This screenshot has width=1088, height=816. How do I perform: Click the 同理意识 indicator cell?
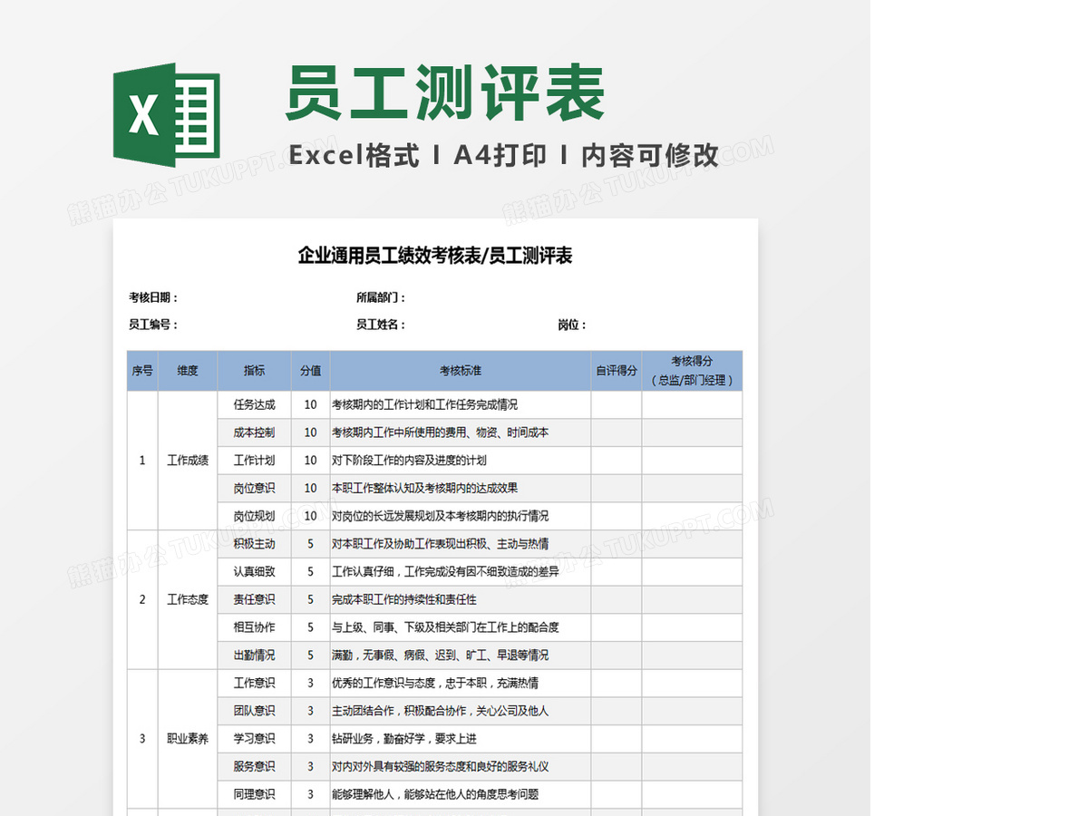(x=255, y=794)
